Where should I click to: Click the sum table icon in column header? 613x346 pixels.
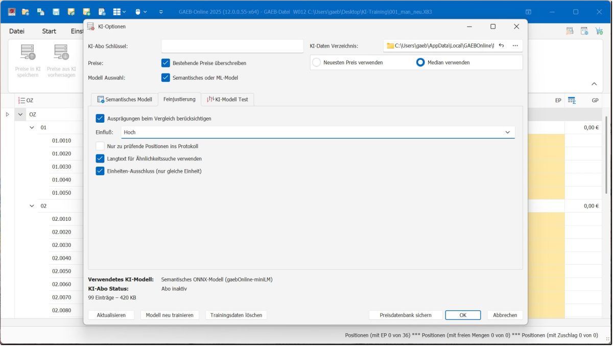(572, 101)
